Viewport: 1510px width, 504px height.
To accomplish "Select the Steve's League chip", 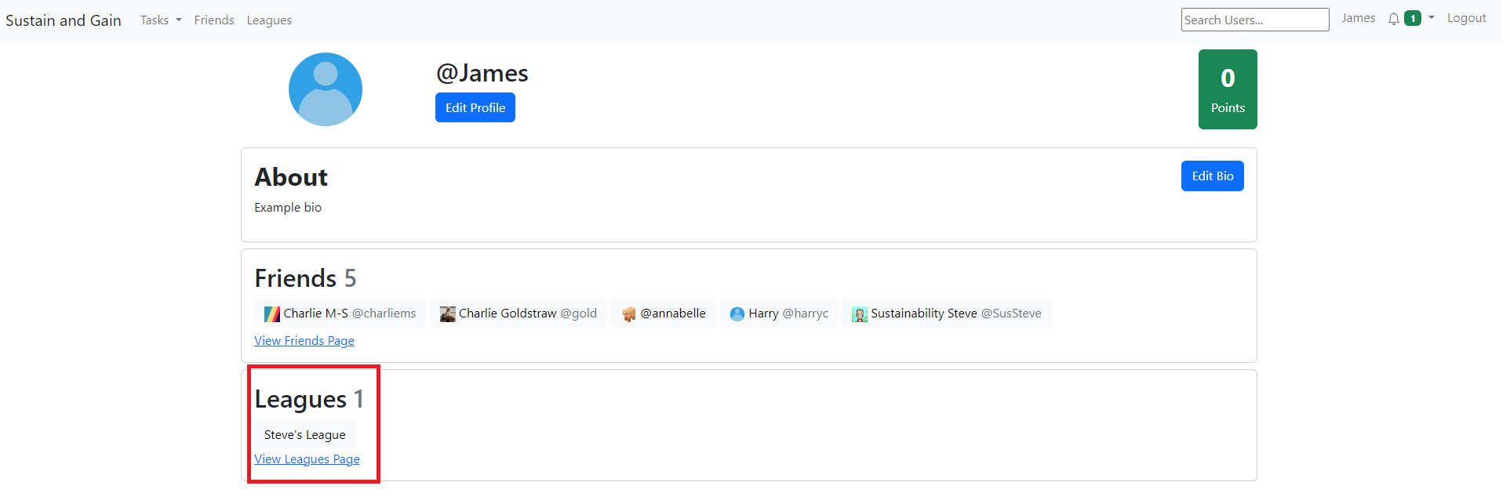I will 304,435.
